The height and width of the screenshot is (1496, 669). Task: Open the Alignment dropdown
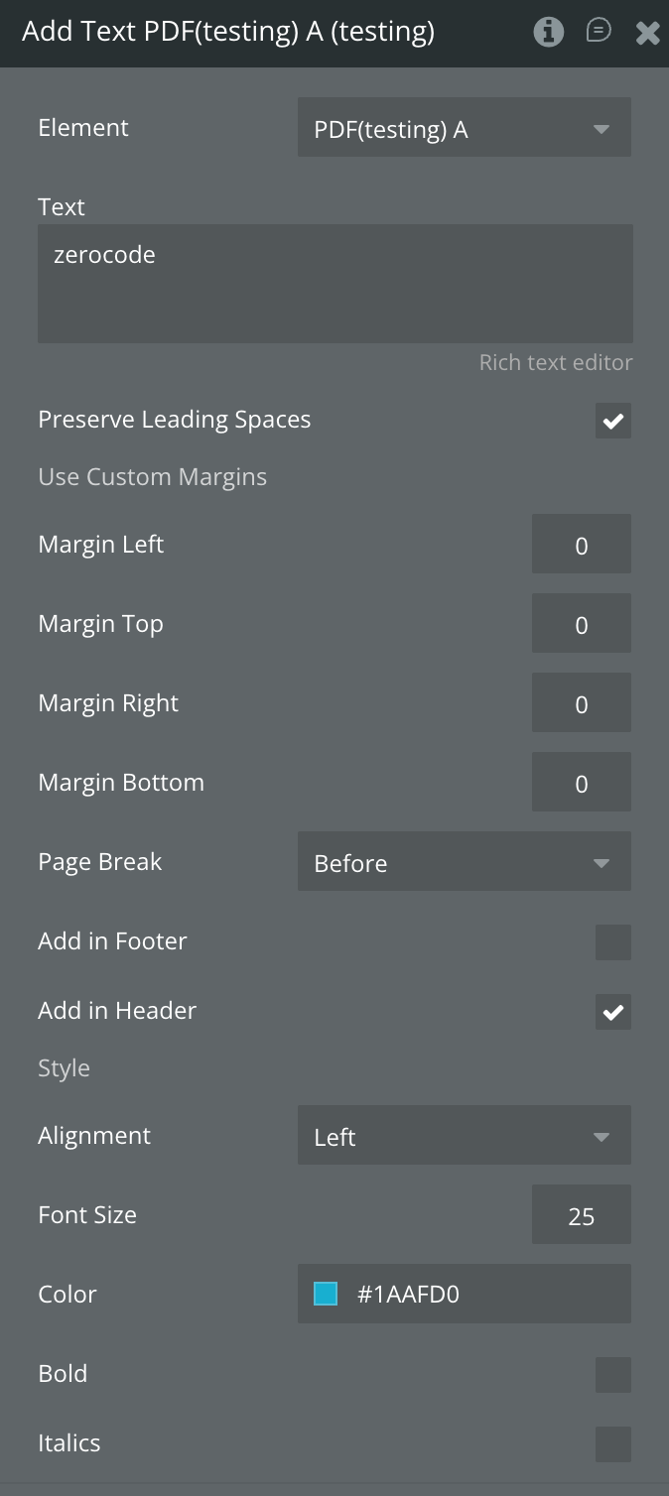click(464, 1137)
